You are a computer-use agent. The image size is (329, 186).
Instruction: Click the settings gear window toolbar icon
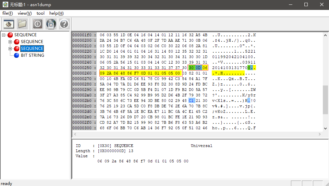9,24
